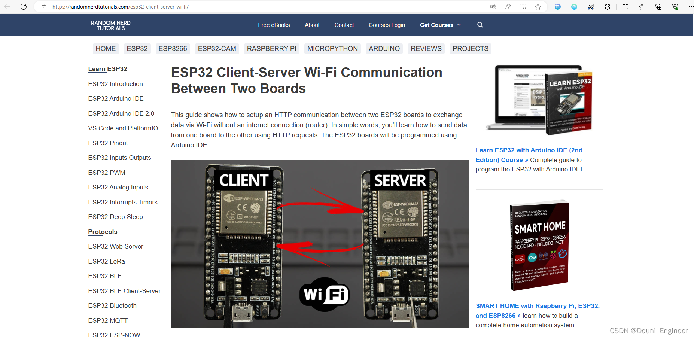This screenshot has height=338, width=694.
Task: Open ESP32 Pinout sidebar link
Action: [108, 143]
